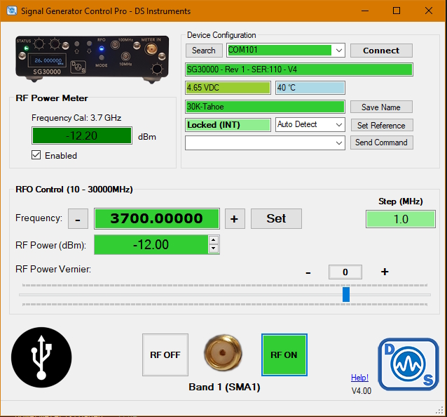Click the Save Name button
Viewport: 447px width, 417px height.
pyautogui.click(x=381, y=107)
